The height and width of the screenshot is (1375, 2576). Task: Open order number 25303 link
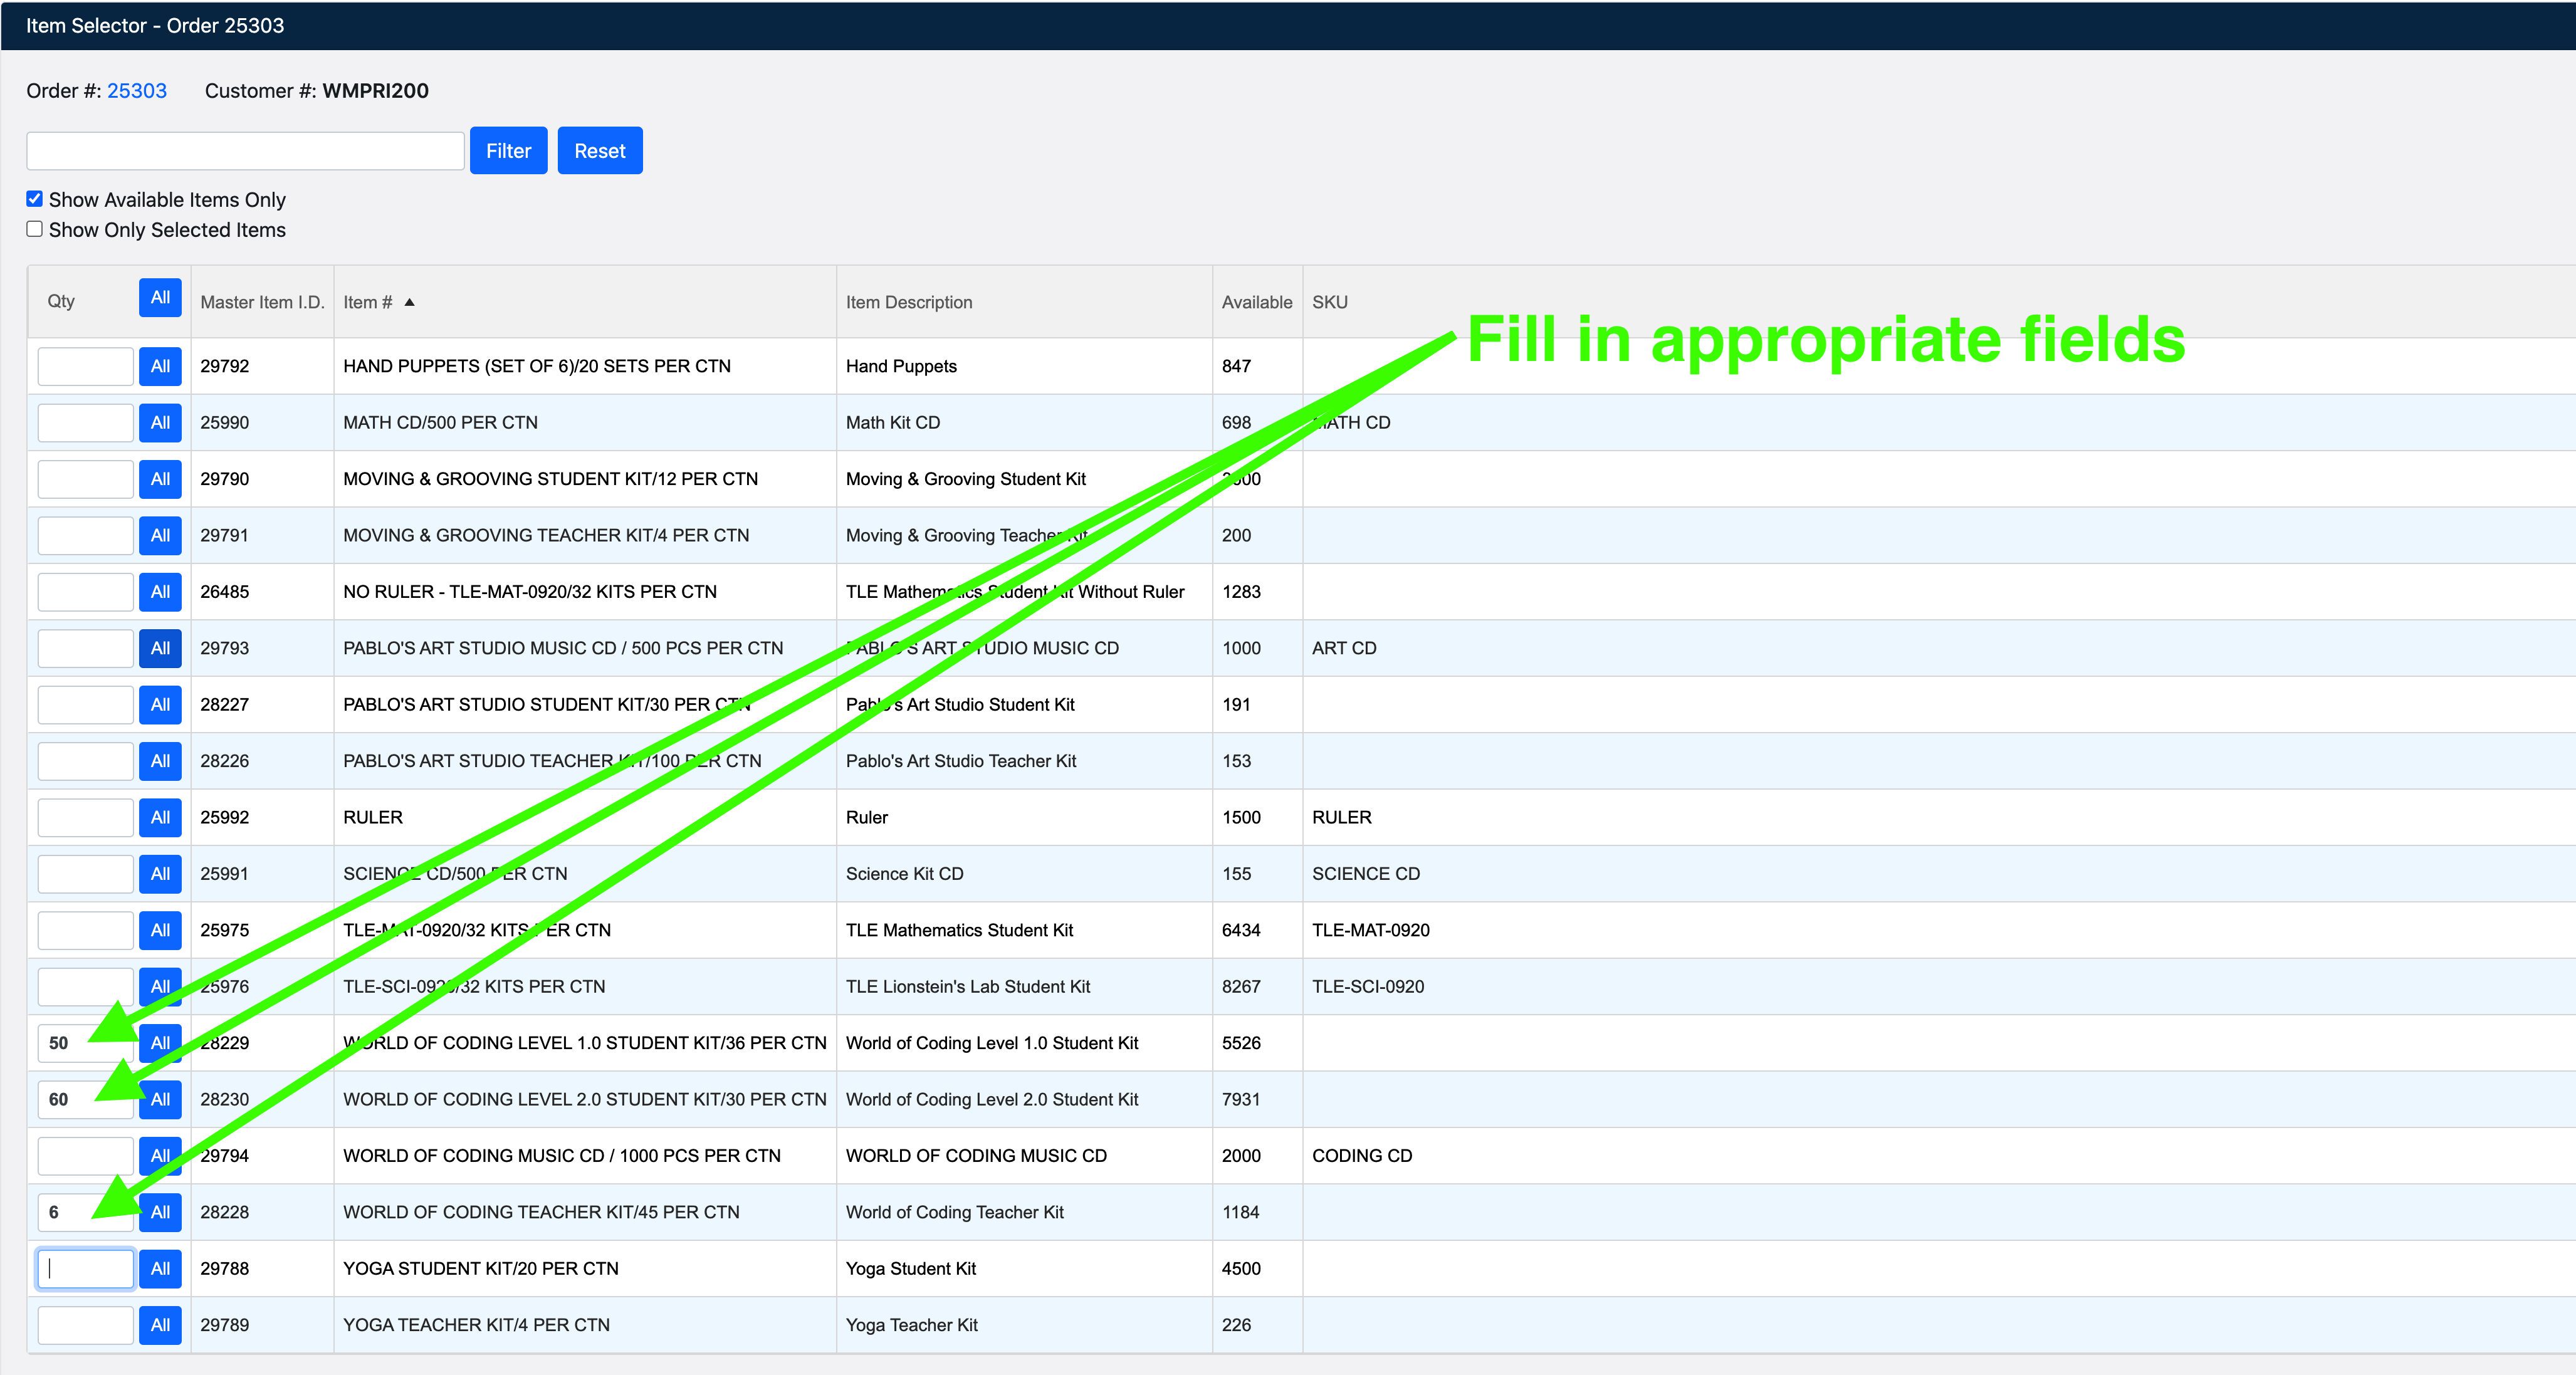(x=137, y=91)
